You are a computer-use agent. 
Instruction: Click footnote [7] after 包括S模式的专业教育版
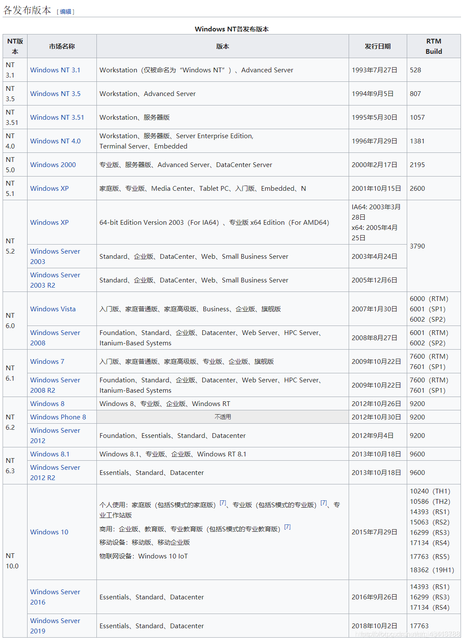click(288, 527)
